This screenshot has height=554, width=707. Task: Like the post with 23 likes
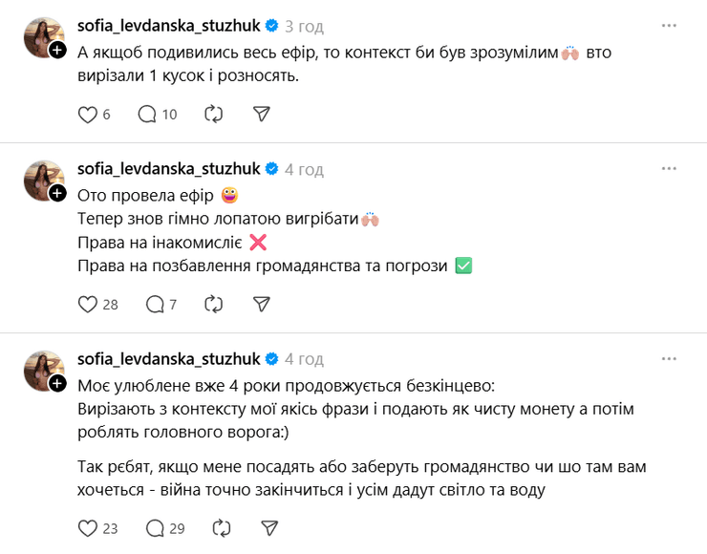point(87,527)
